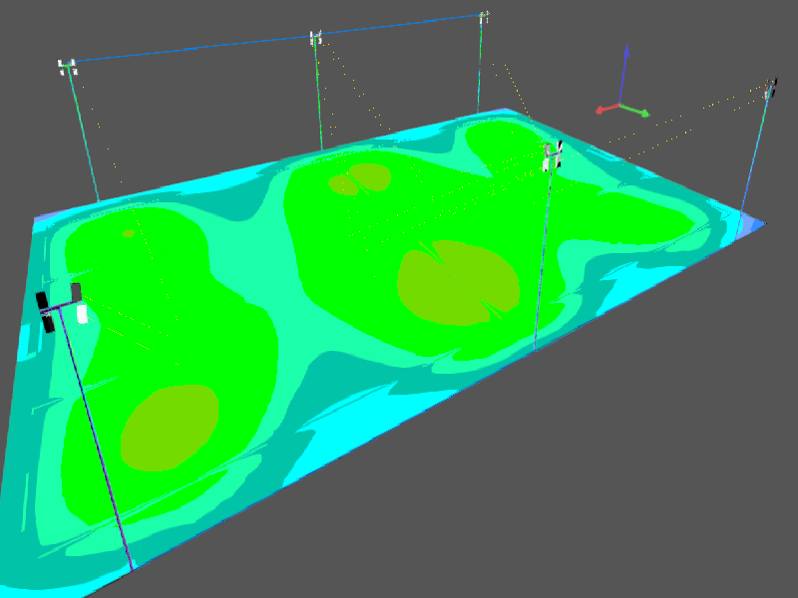This screenshot has width=798, height=598.
Task: Click the green Y-axis arrow on the gizmo
Action: tap(642, 113)
